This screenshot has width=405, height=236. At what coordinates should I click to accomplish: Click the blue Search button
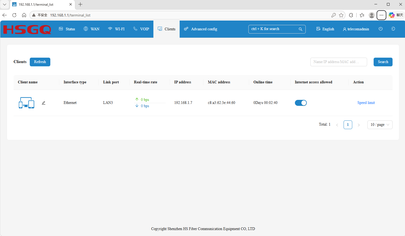[x=383, y=62]
